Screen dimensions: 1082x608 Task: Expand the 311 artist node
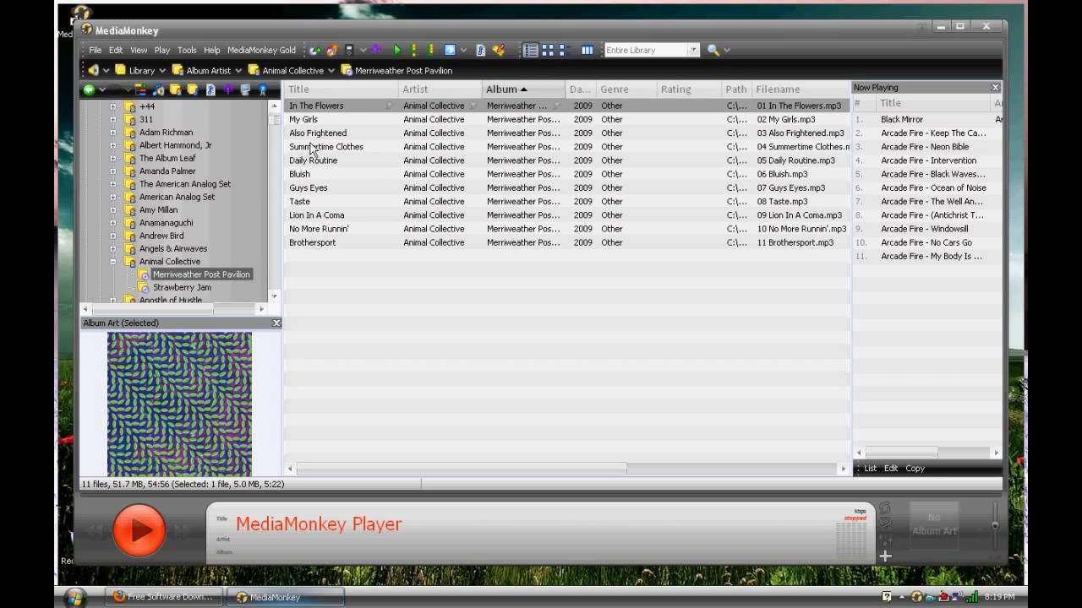click(x=112, y=120)
